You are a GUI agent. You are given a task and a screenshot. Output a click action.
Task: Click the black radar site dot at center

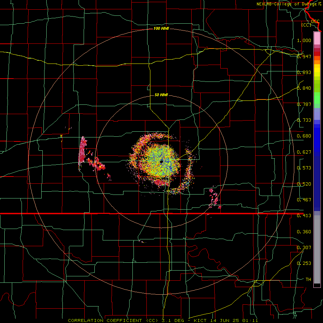(161, 162)
